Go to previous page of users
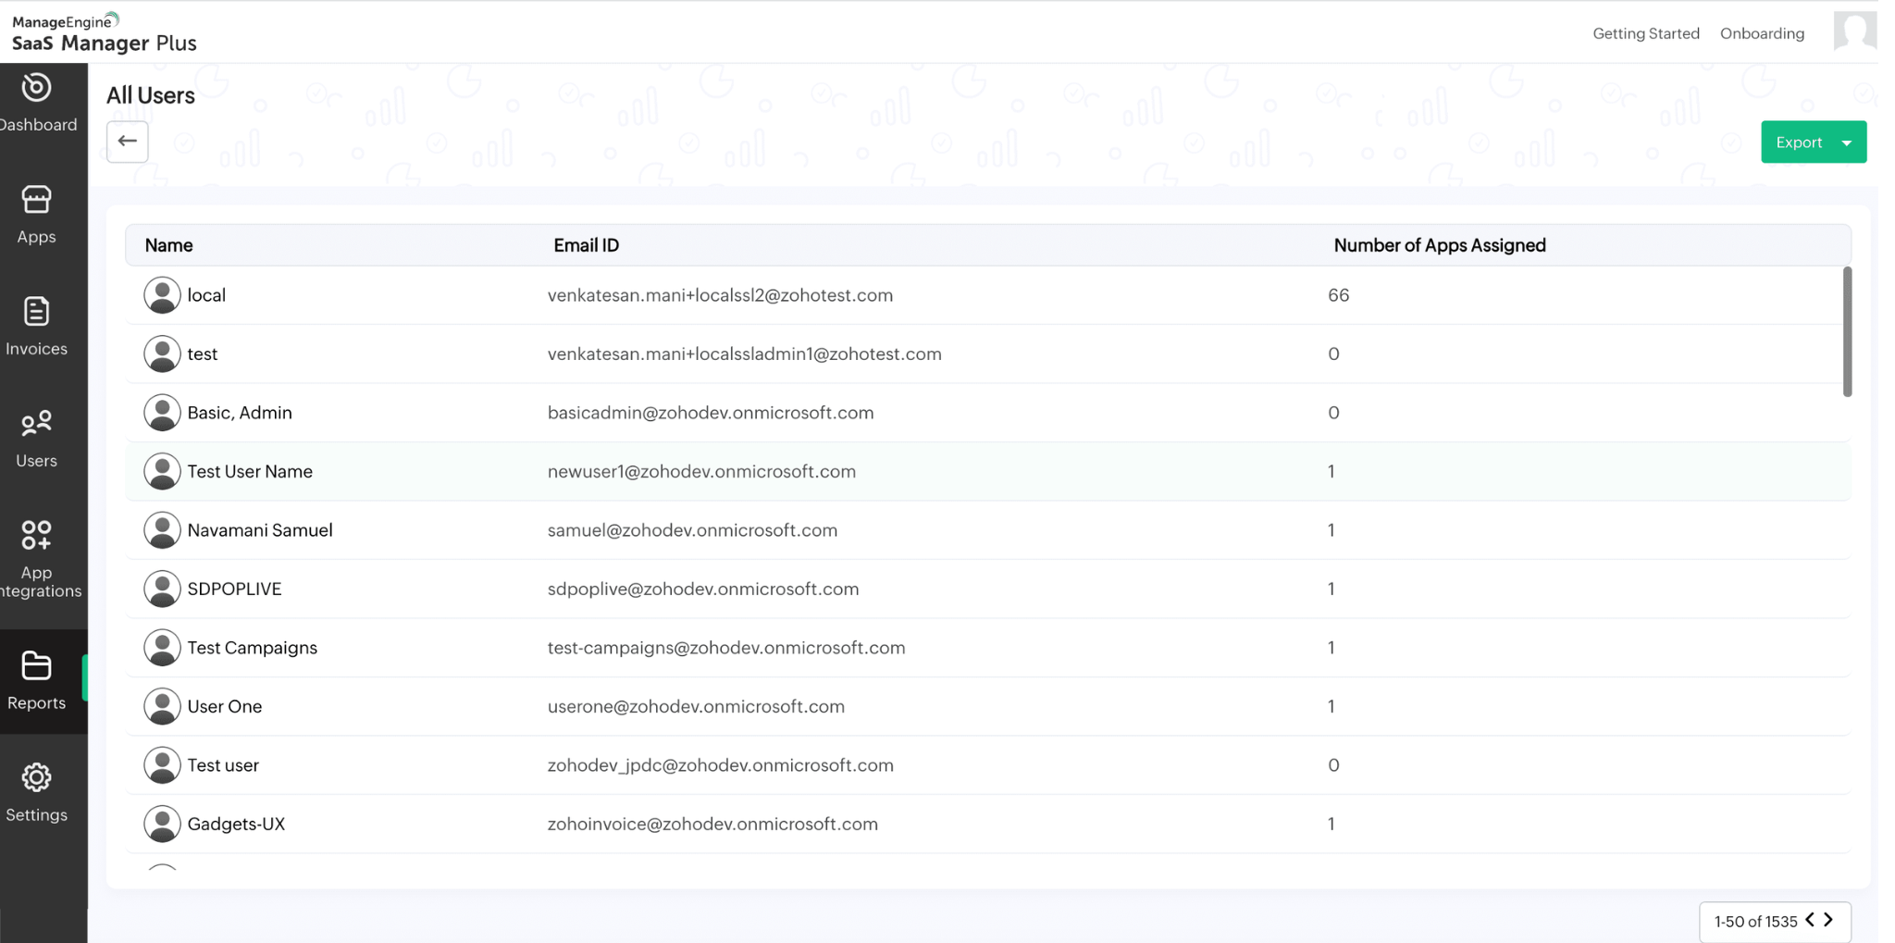 (1810, 920)
